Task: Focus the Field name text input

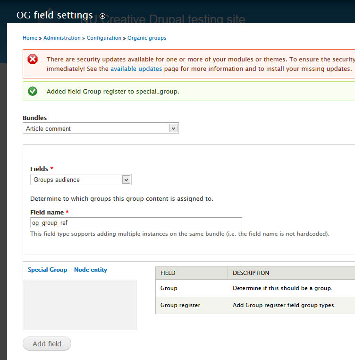Action: tap(136, 223)
